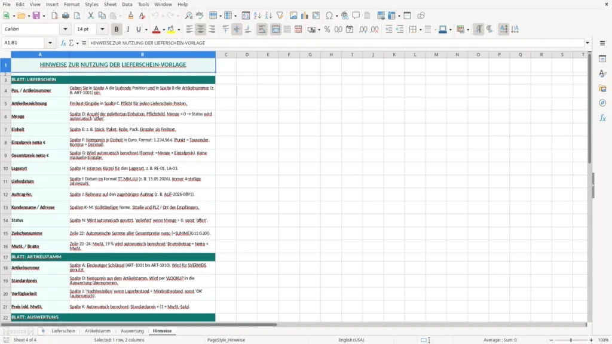Switch to Auswertung sheet tab
This screenshot has height=344, width=612.
tap(132, 331)
